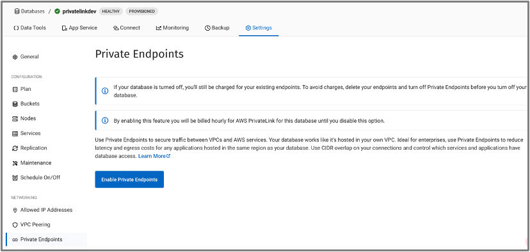The width and height of the screenshot is (530, 252).
Task: Click the Private Endpoints link icon
Action: (x=15, y=240)
